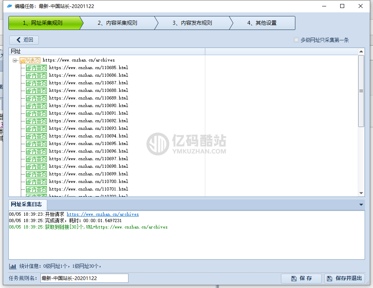Click the 统计信息 bar chart icon

pos(13,266)
